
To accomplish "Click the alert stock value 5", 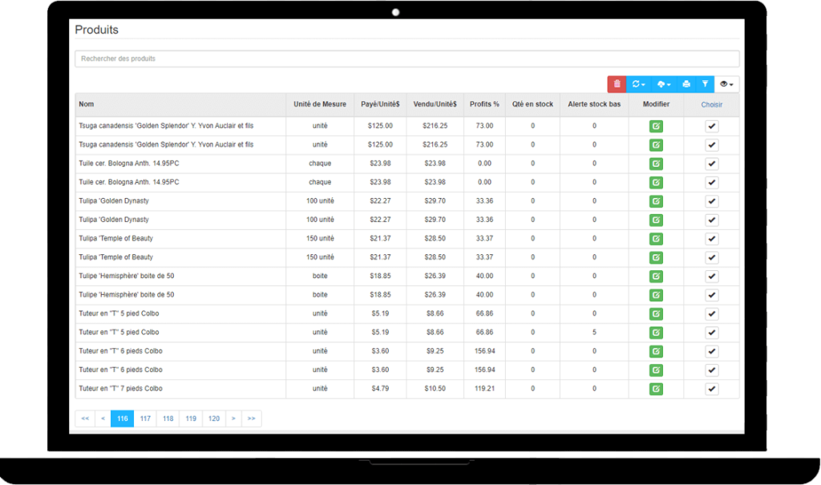I will pos(594,332).
